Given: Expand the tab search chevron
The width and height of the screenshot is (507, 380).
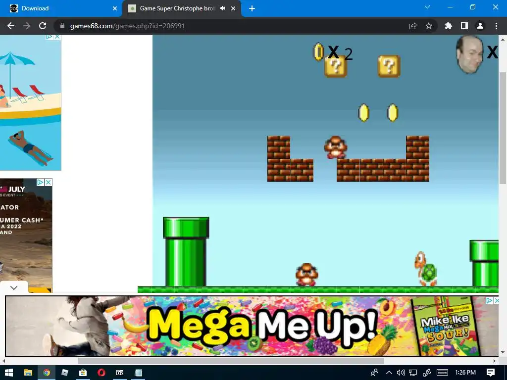Looking at the screenshot, I should tap(427, 7).
